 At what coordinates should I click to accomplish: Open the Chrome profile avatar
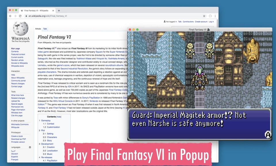pos(210,16)
